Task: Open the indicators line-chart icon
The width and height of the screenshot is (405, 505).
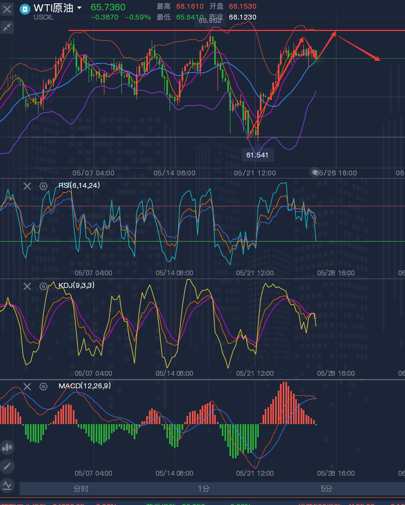Action: [7, 485]
